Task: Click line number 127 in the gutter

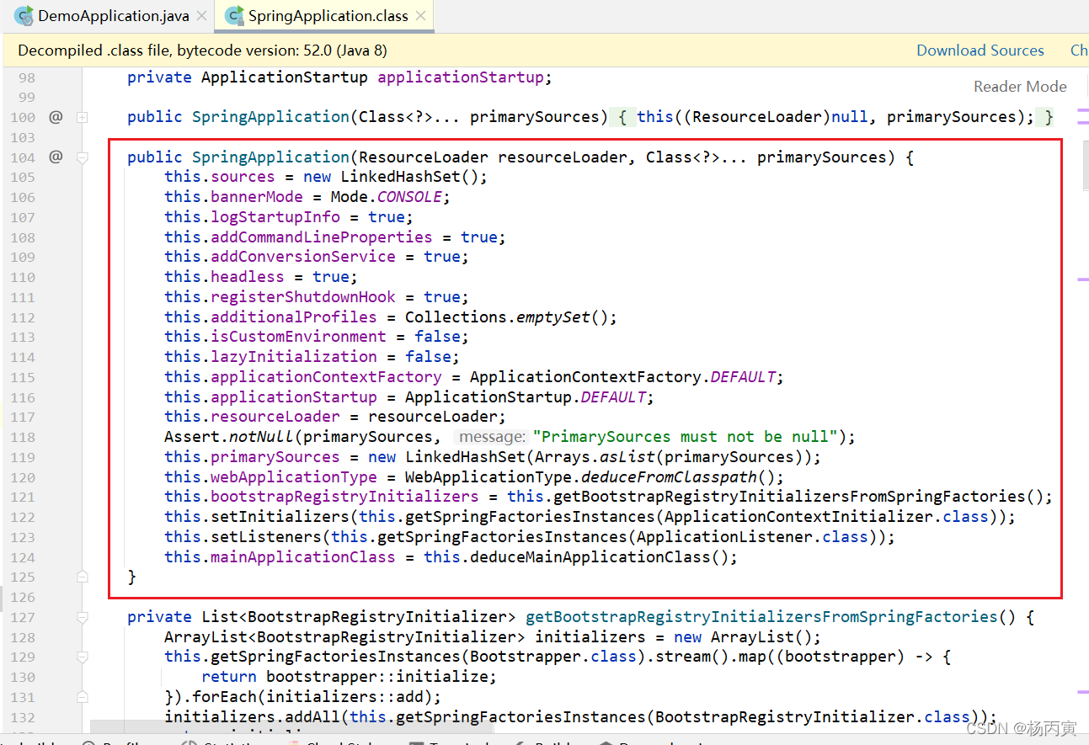Action: 23,617
